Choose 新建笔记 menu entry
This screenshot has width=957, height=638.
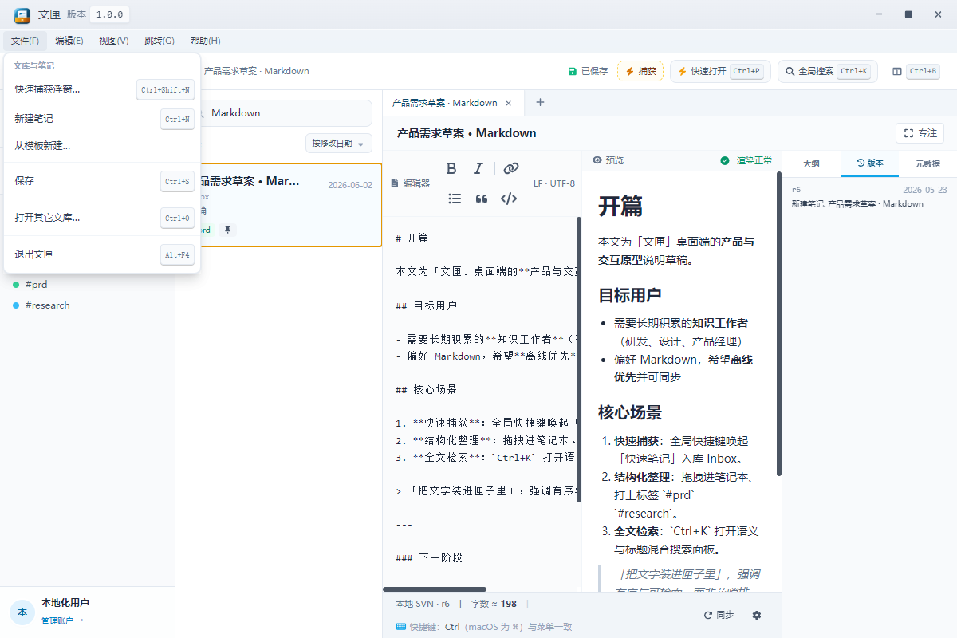pyautogui.click(x=102, y=119)
